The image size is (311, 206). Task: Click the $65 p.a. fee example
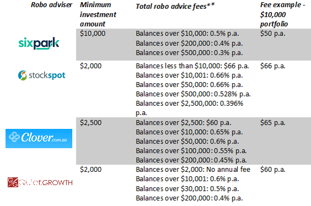[272, 123]
